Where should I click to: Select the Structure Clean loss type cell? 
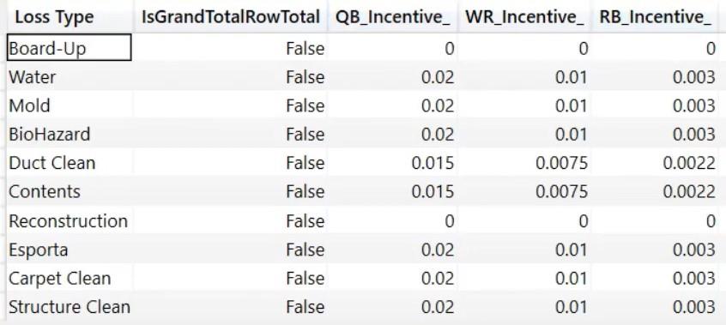[70, 307]
